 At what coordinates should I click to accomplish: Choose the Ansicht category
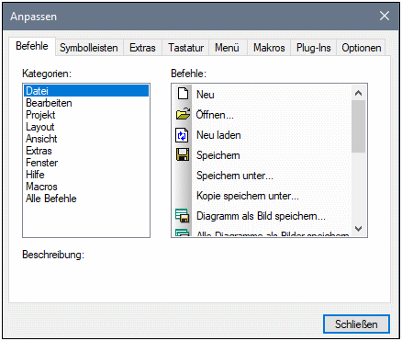click(86, 139)
